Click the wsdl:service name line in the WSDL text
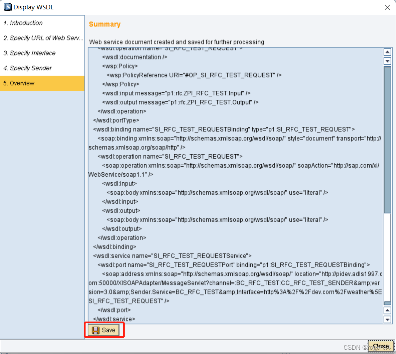Image resolution: width=396 pixels, height=354 pixels. pos(172,256)
